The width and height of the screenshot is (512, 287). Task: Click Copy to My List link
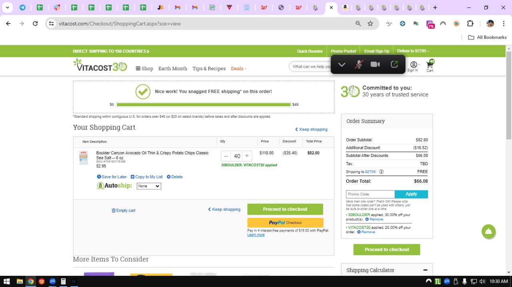[147, 177]
